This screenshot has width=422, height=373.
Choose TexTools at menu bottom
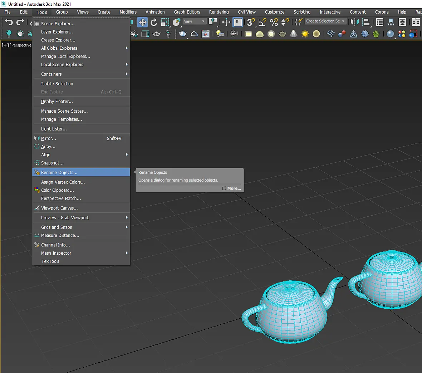point(81,261)
